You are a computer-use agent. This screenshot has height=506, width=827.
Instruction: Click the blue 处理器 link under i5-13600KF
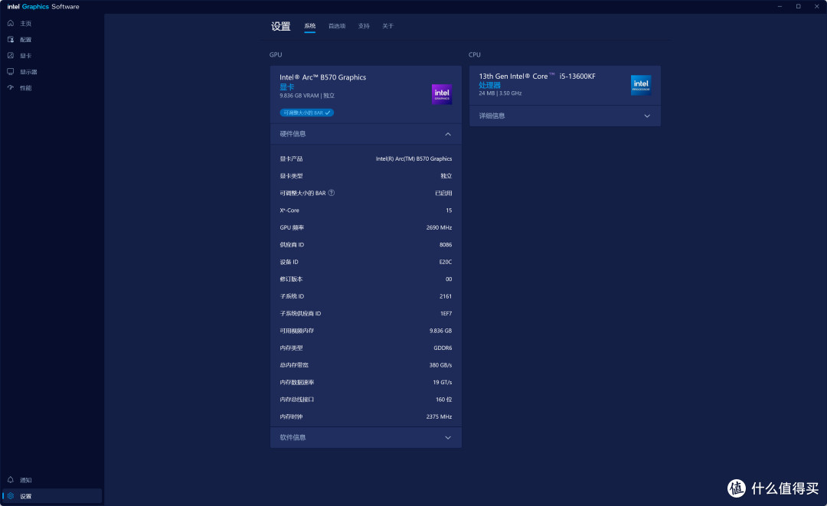coord(489,85)
